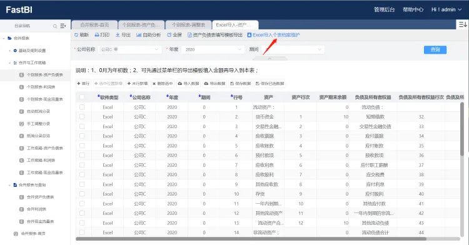Switch to the 个别报表-资产负... tab
Screen dimensions: 469x245
coord(141,25)
